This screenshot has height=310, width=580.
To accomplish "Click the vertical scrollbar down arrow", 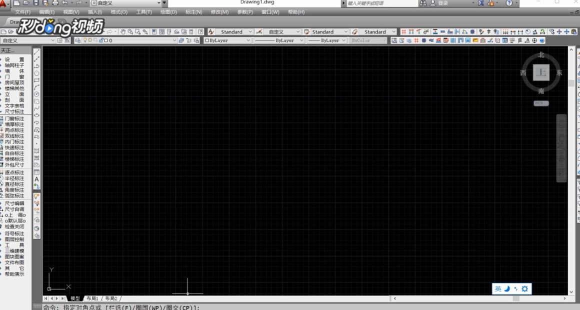I will pyautogui.click(x=571, y=292).
